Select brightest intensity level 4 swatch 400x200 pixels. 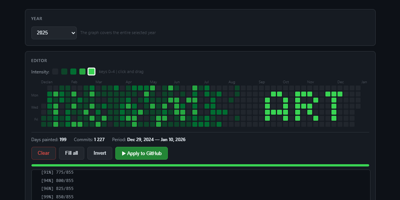pyautogui.click(x=92, y=72)
